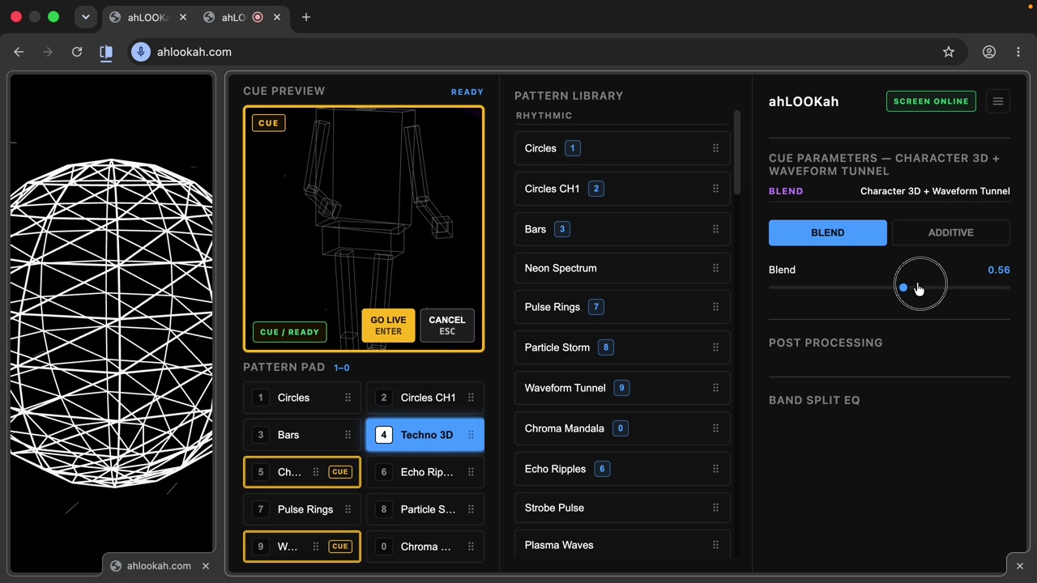Click drag handle of Echo Ripples library row
The height and width of the screenshot is (583, 1037).
[715, 469]
